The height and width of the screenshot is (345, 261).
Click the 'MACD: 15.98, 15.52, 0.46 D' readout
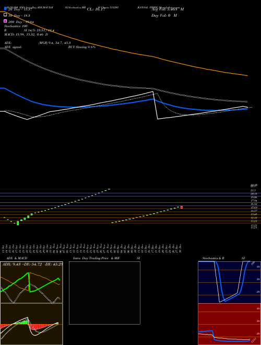tap(26, 34)
